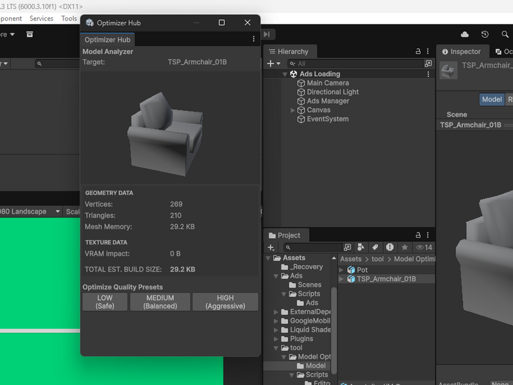Expand the GoogleMobileAds folder
513x385 pixels.
(x=276, y=321)
